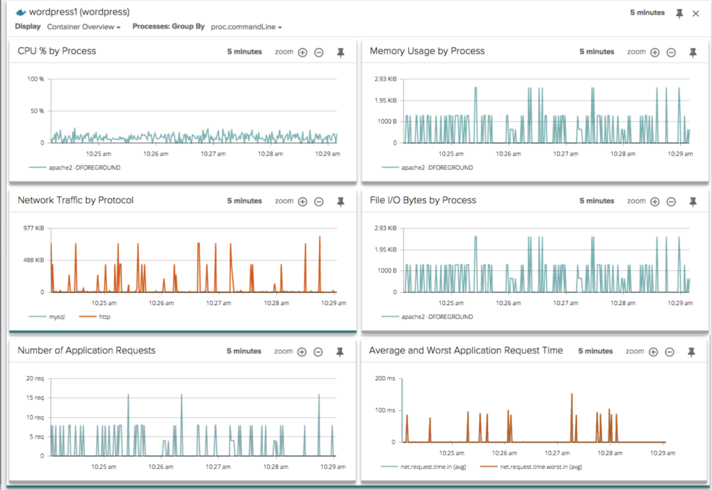The height and width of the screenshot is (490, 712).
Task: Zoom in on CPU % by Process chart
Action: click(x=302, y=52)
